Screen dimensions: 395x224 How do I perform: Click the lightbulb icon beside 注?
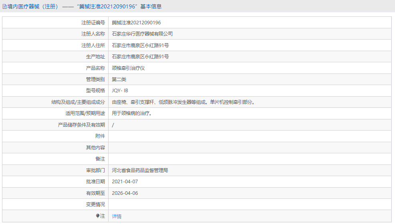point(98,216)
